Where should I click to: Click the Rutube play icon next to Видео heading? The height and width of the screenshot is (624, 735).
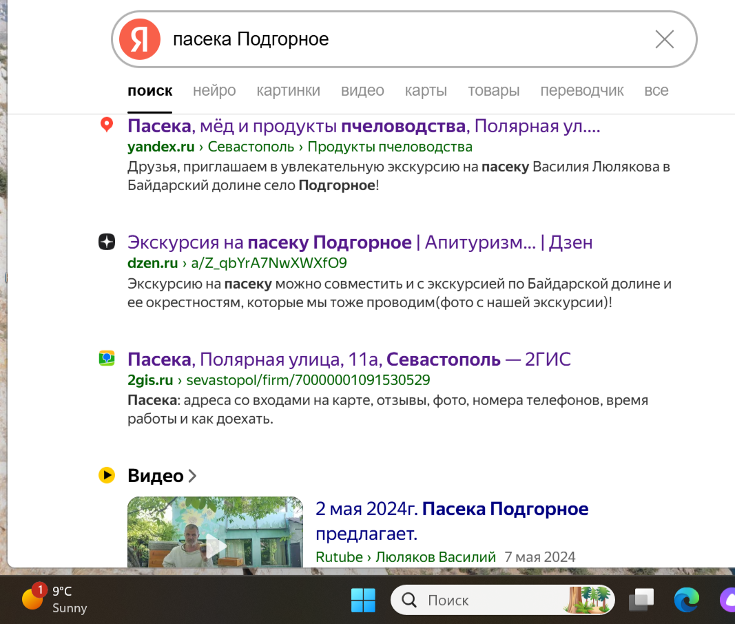107,475
